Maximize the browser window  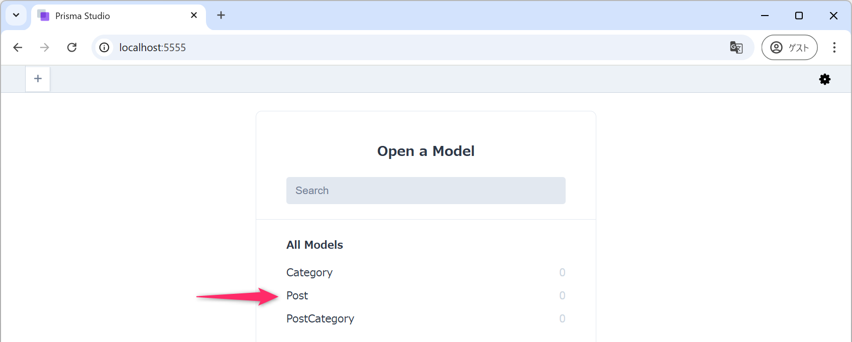click(x=799, y=16)
